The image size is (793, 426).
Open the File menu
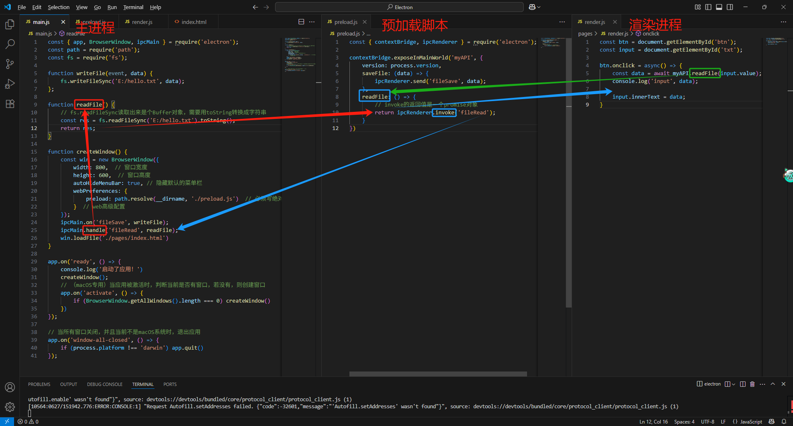(x=22, y=7)
